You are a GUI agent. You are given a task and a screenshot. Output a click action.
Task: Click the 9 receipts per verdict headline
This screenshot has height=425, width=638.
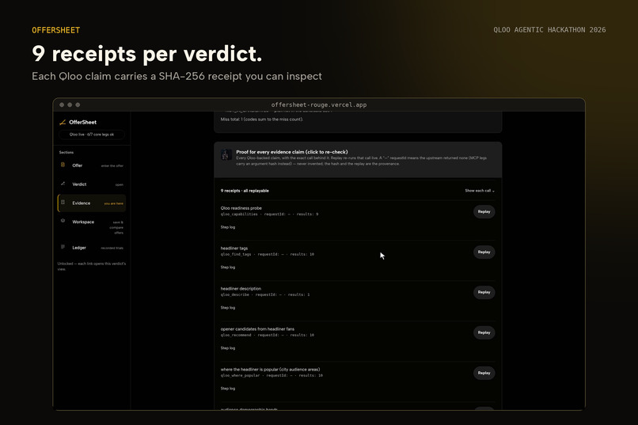coord(147,54)
